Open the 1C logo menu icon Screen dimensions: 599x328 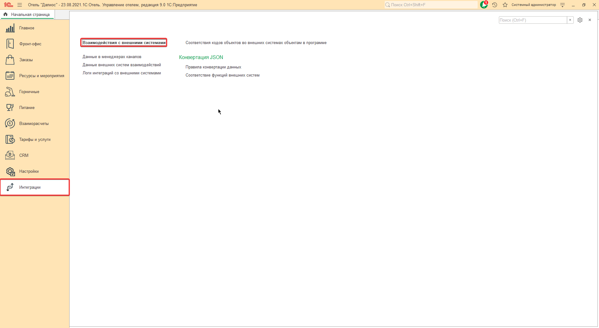[x=8, y=5]
